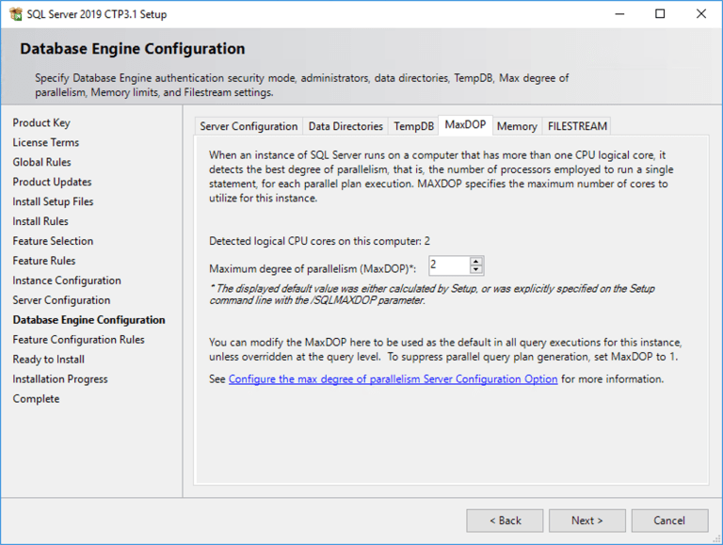Select the TempDB tab
723x545 pixels.
pyautogui.click(x=413, y=126)
